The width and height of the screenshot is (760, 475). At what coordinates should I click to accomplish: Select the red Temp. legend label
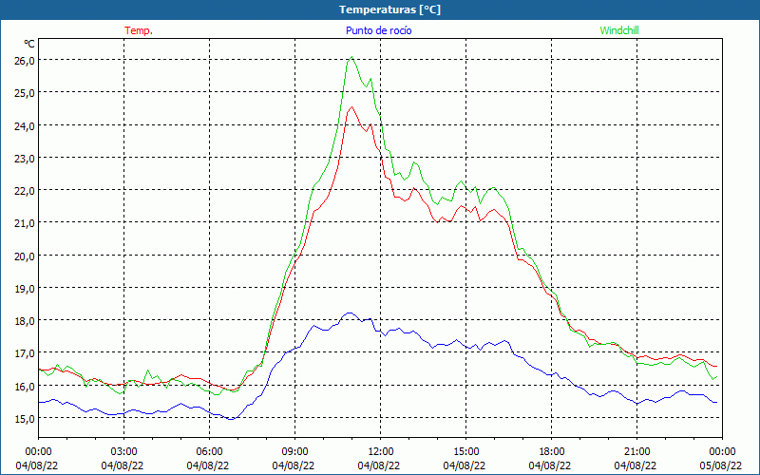click(x=139, y=30)
